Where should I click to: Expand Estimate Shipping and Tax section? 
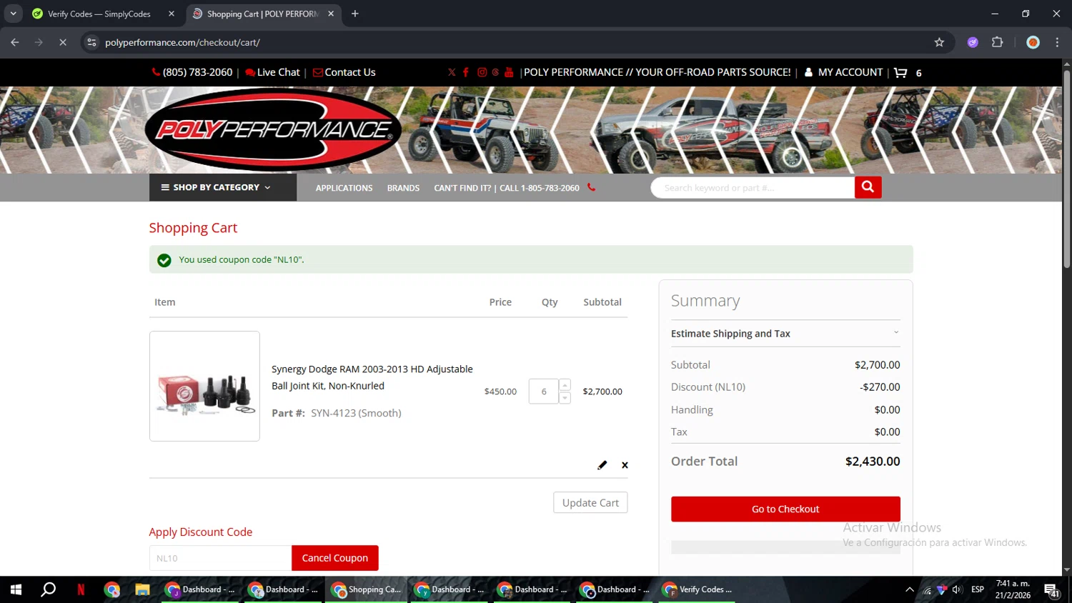coord(785,334)
